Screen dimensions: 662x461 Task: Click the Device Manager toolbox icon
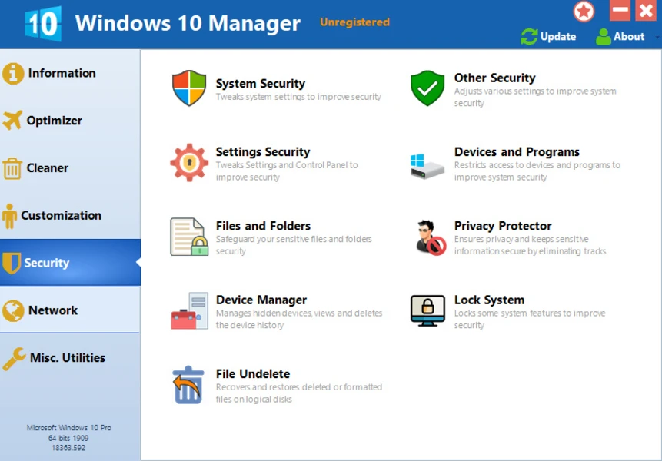[x=189, y=311]
